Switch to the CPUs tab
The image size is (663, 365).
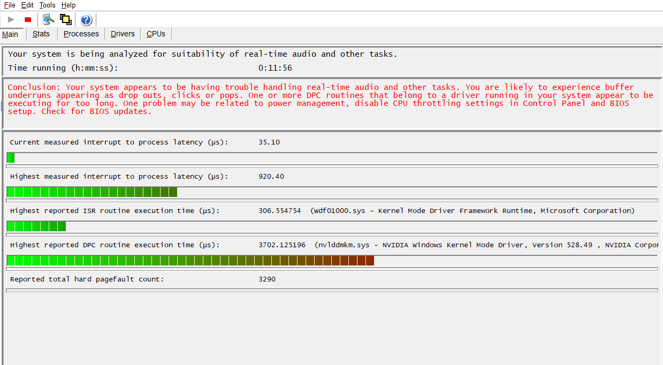coord(156,34)
